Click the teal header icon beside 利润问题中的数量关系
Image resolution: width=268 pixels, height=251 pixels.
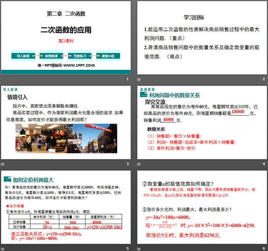point(144,95)
